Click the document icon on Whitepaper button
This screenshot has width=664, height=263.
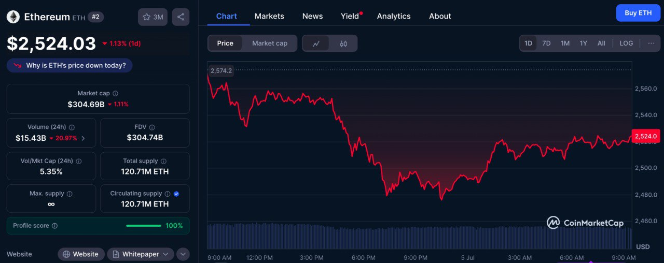[115, 254]
